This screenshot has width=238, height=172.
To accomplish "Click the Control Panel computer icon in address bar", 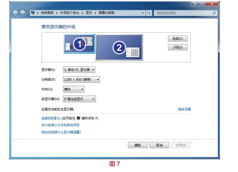I will [x=33, y=13].
